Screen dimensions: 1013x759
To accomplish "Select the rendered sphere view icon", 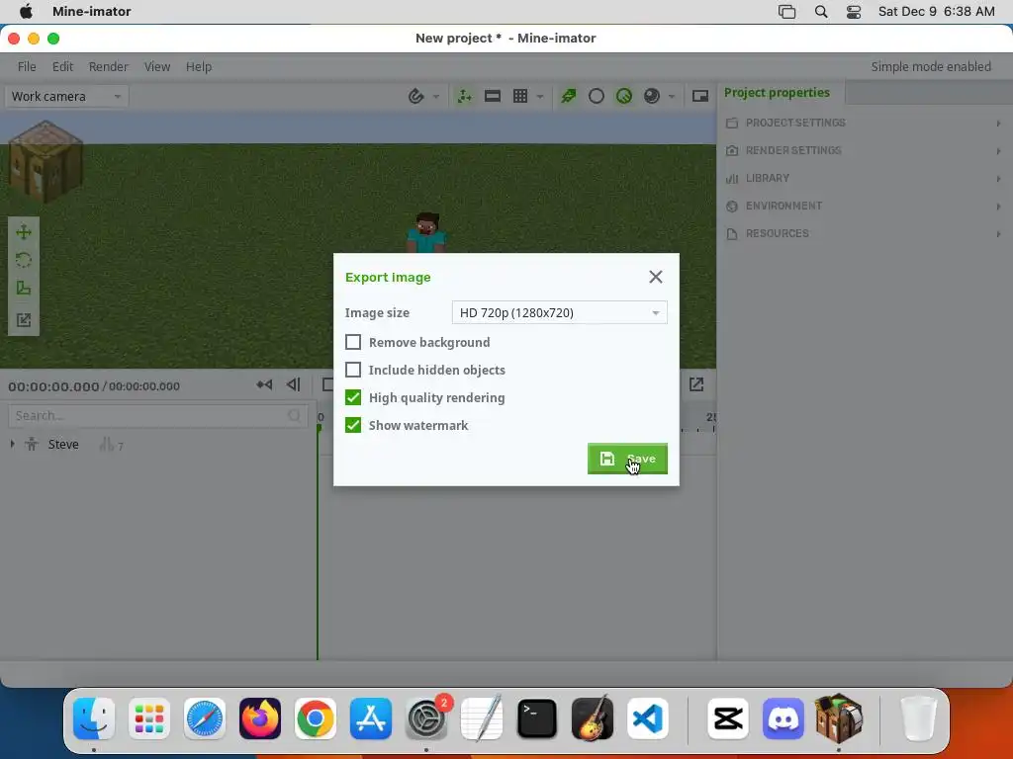I will click(x=652, y=96).
